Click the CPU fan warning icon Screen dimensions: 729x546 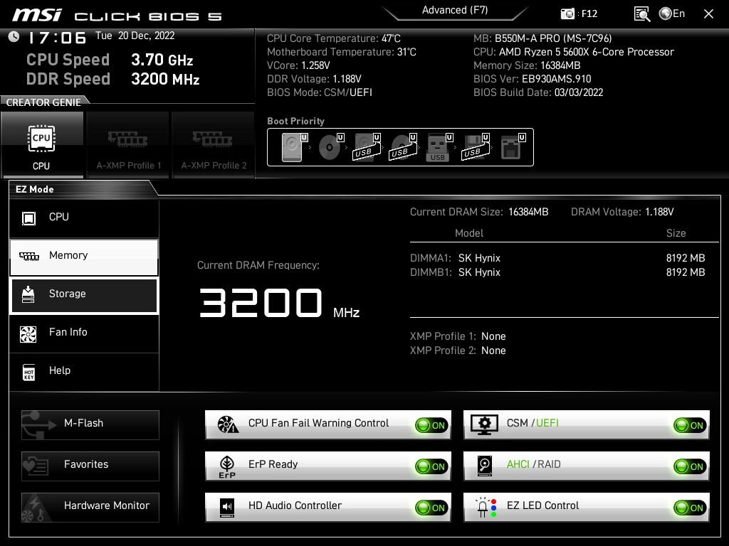coord(228,424)
